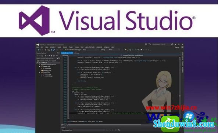Open the HELP menu
This screenshot has width=218, height=133.
click(113, 47)
